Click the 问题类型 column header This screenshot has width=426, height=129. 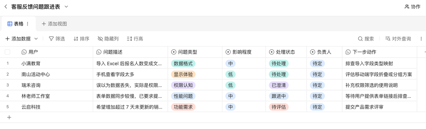195,52
